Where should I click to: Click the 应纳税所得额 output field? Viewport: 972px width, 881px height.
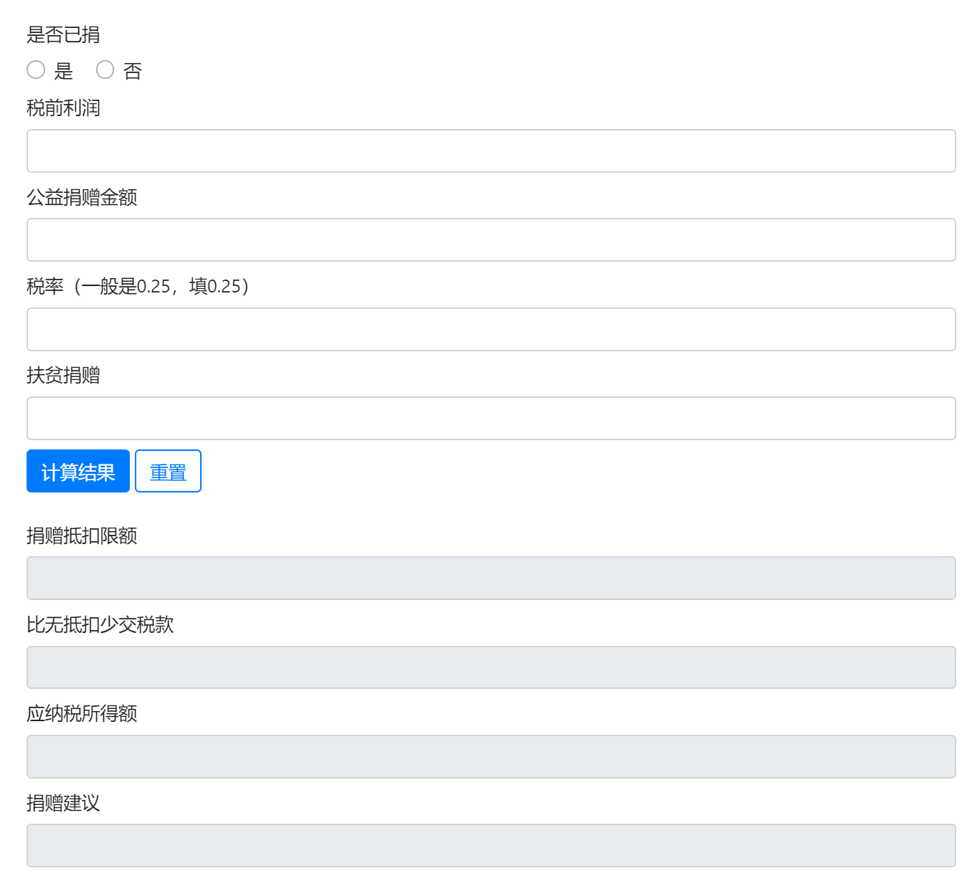click(491, 757)
